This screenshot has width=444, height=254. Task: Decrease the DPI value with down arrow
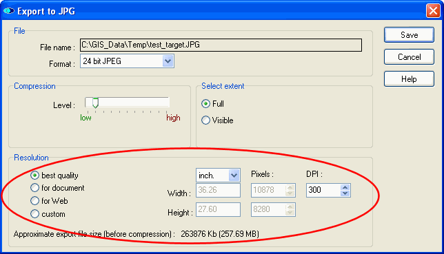(x=345, y=193)
